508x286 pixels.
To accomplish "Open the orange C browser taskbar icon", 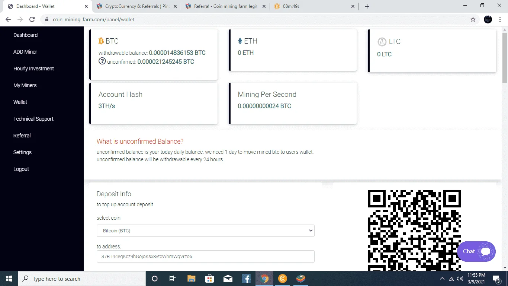I will (x=283, y=279).
